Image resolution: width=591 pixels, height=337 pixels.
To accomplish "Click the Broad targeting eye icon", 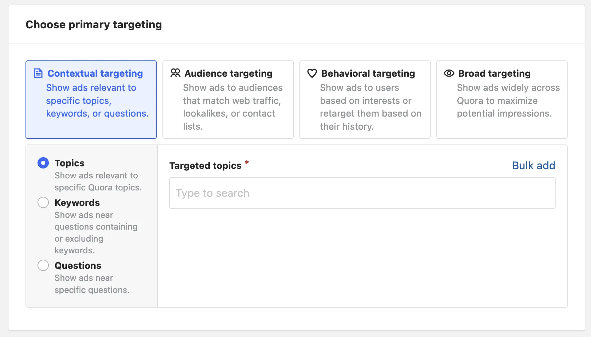I will click(449, 73).
